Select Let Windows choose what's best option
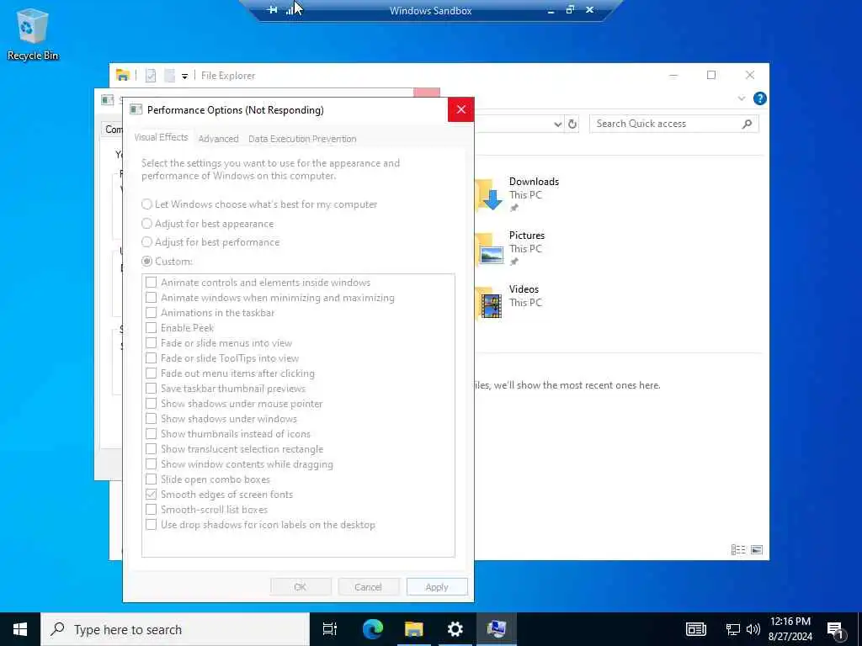Screen dimensions: 862x646 click(x=259, y=204)
